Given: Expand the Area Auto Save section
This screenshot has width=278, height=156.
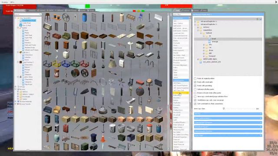Looking at the screenshot, I should point(228,127).
